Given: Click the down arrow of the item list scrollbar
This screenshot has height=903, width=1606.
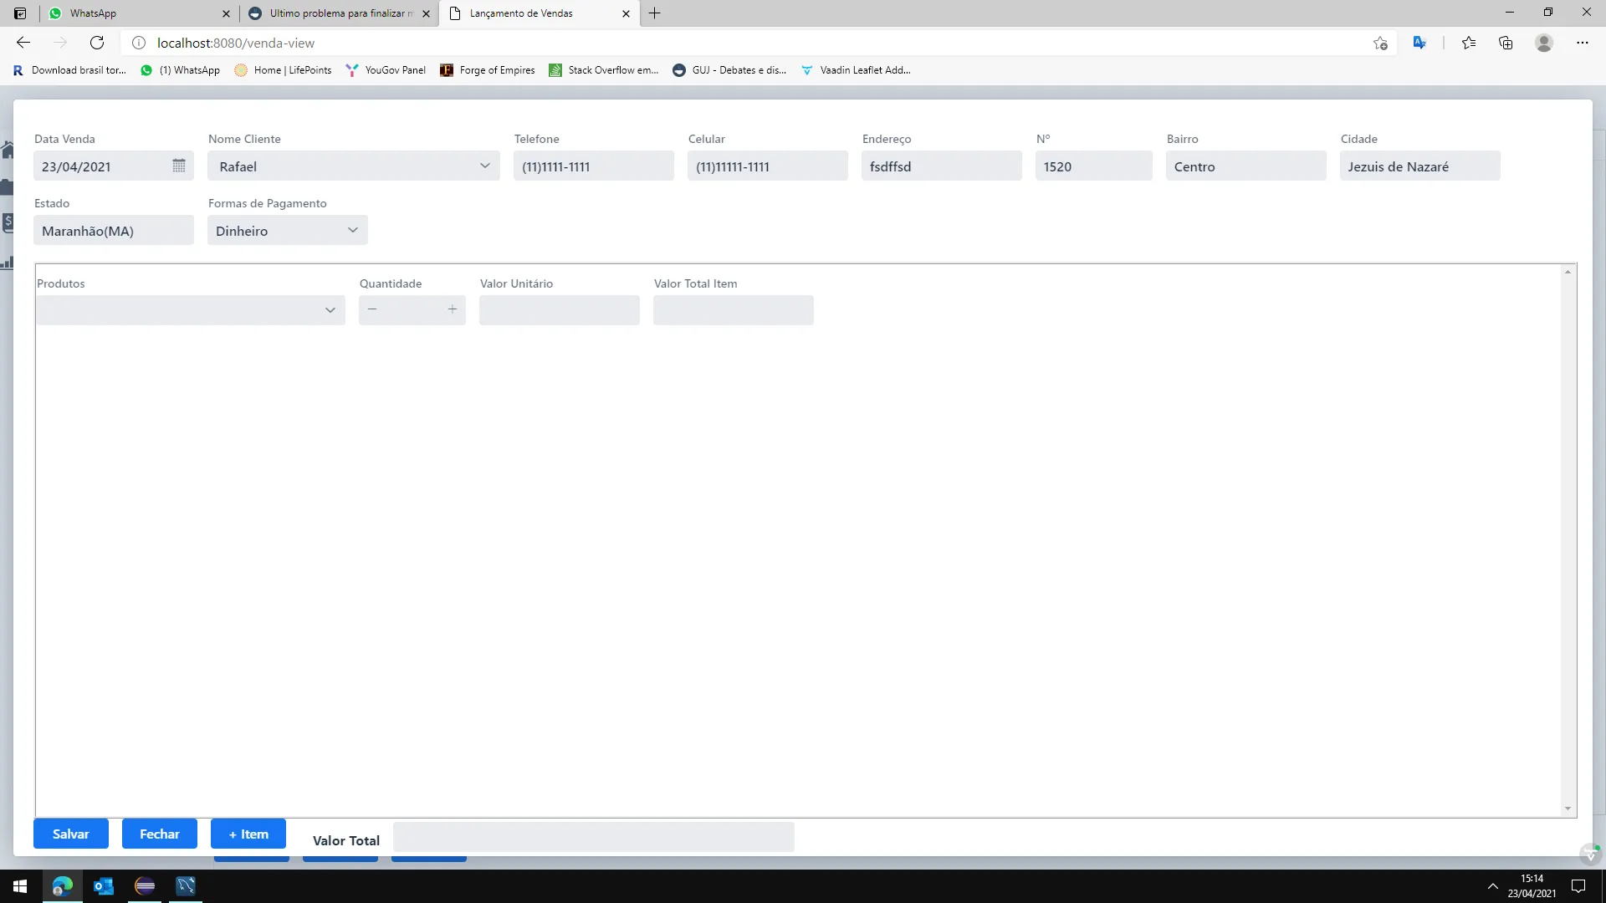Looking at the screenshot, I should tap(1568, 809).
